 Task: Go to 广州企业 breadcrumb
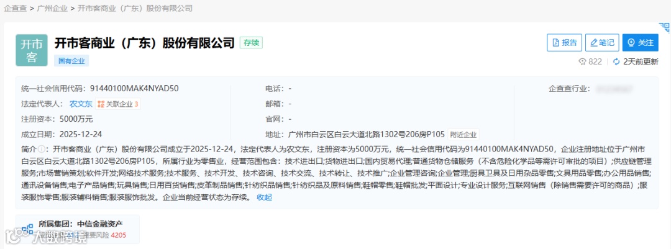click(x=52, y=8)
